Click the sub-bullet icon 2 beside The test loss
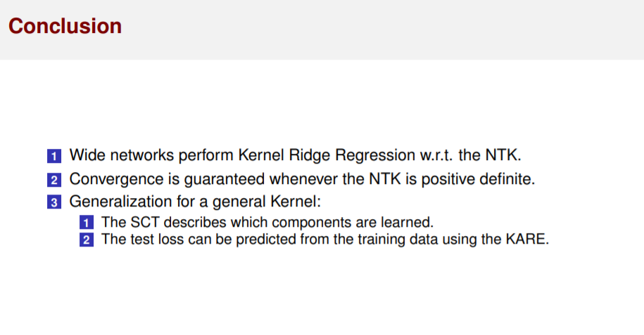 point(85,240)
